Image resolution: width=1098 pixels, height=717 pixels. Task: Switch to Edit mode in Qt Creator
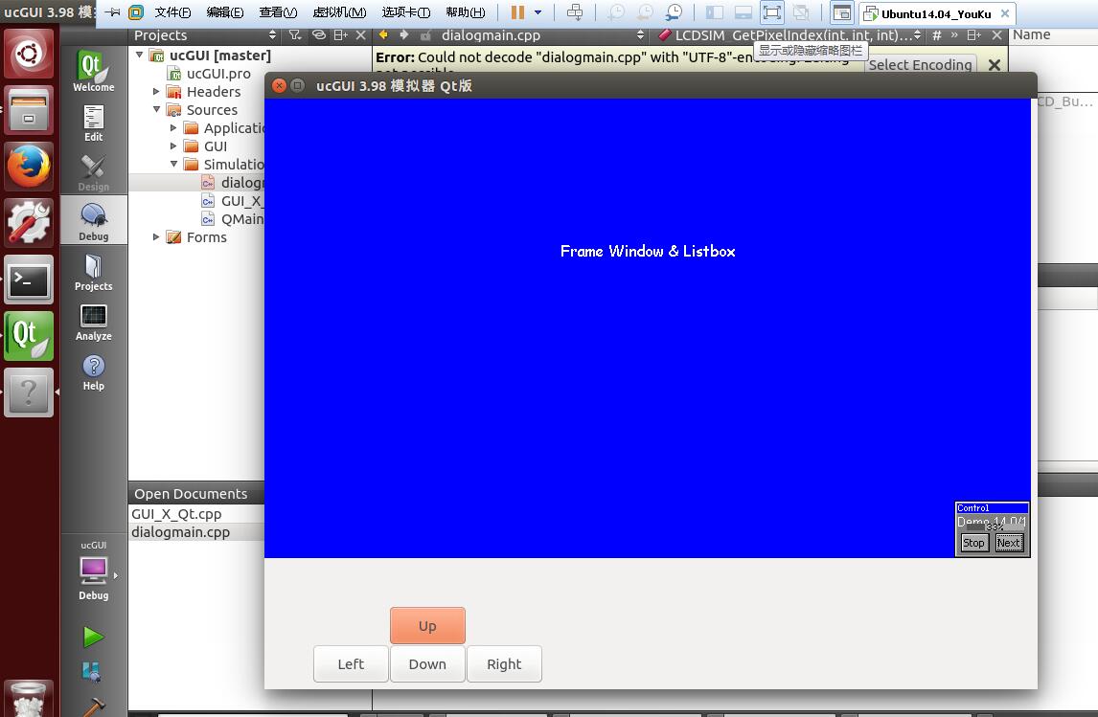point(93,123)
